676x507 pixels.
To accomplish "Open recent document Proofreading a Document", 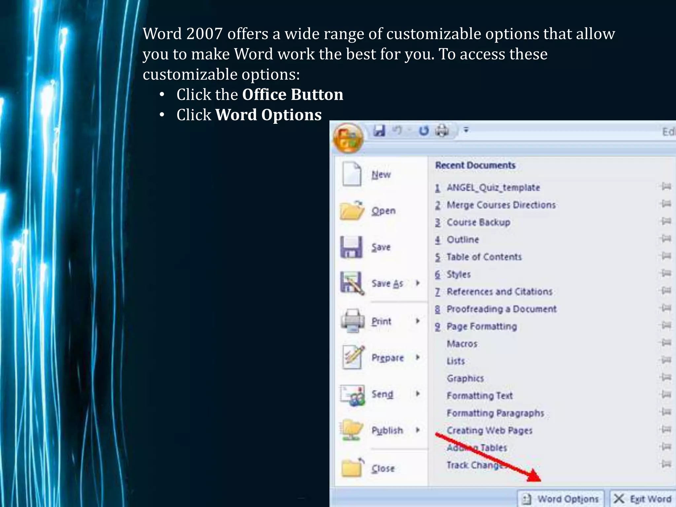I will tap(501, 309).
